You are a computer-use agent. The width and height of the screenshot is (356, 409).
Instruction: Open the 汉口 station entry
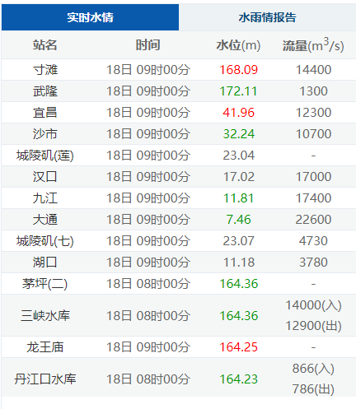pyautogui.click(x=45, y=177)
